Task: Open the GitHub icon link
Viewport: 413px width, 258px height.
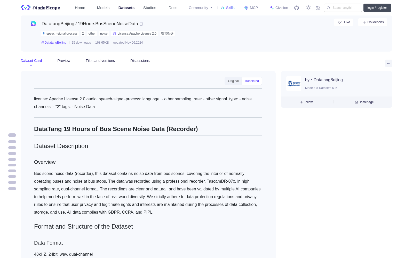Action: (x=297, y=8)
